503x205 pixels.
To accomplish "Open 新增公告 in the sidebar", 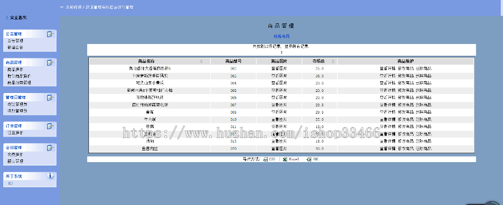I will [16, 47].
